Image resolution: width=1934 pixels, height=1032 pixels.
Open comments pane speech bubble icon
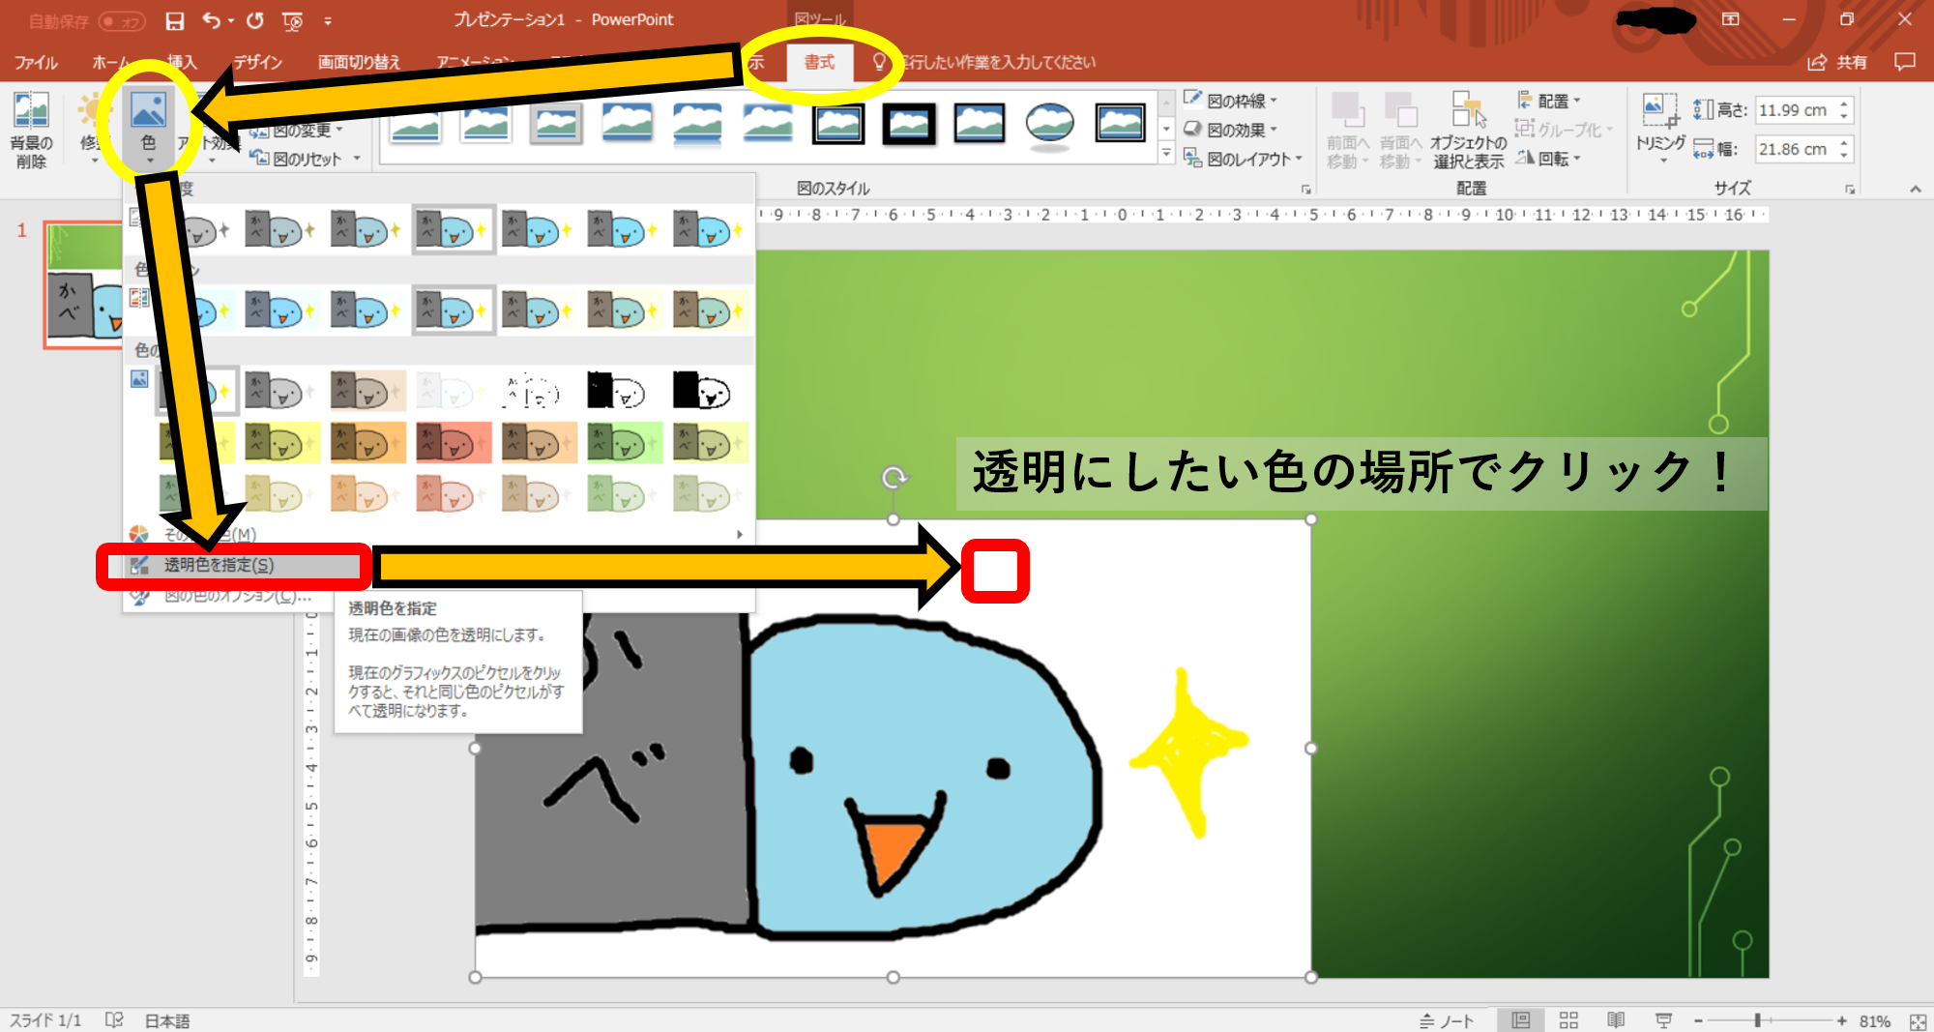[1904, 62]
